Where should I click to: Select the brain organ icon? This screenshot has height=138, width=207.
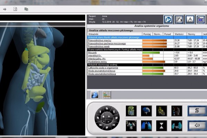pos(147,111)
